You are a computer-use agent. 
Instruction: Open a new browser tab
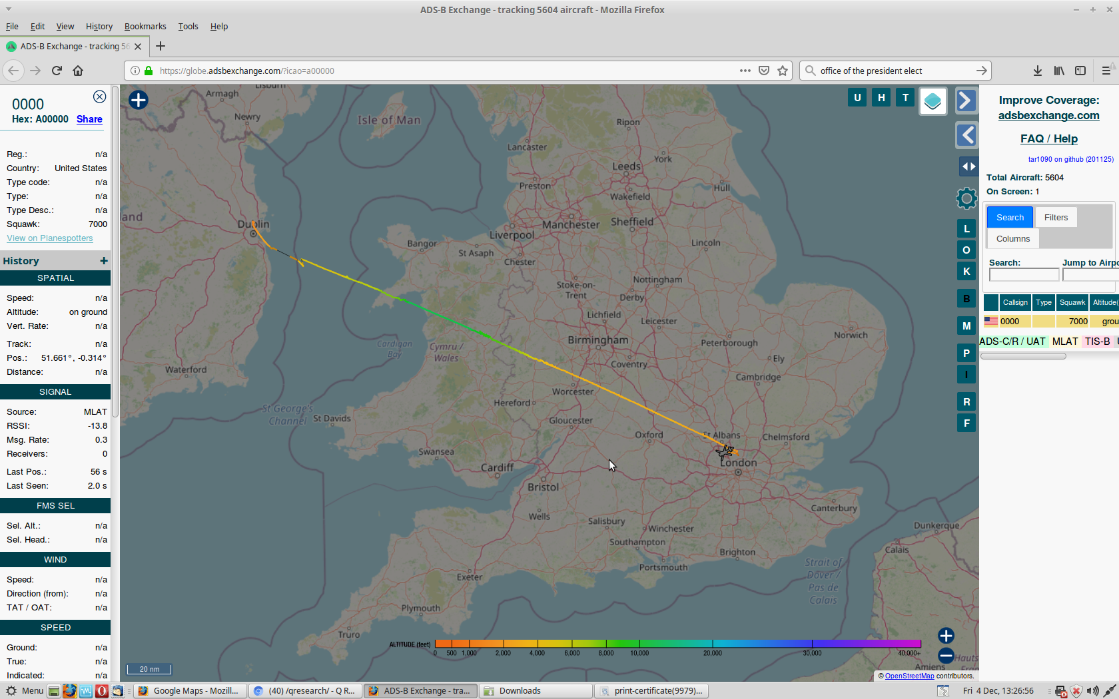point(161,46)
